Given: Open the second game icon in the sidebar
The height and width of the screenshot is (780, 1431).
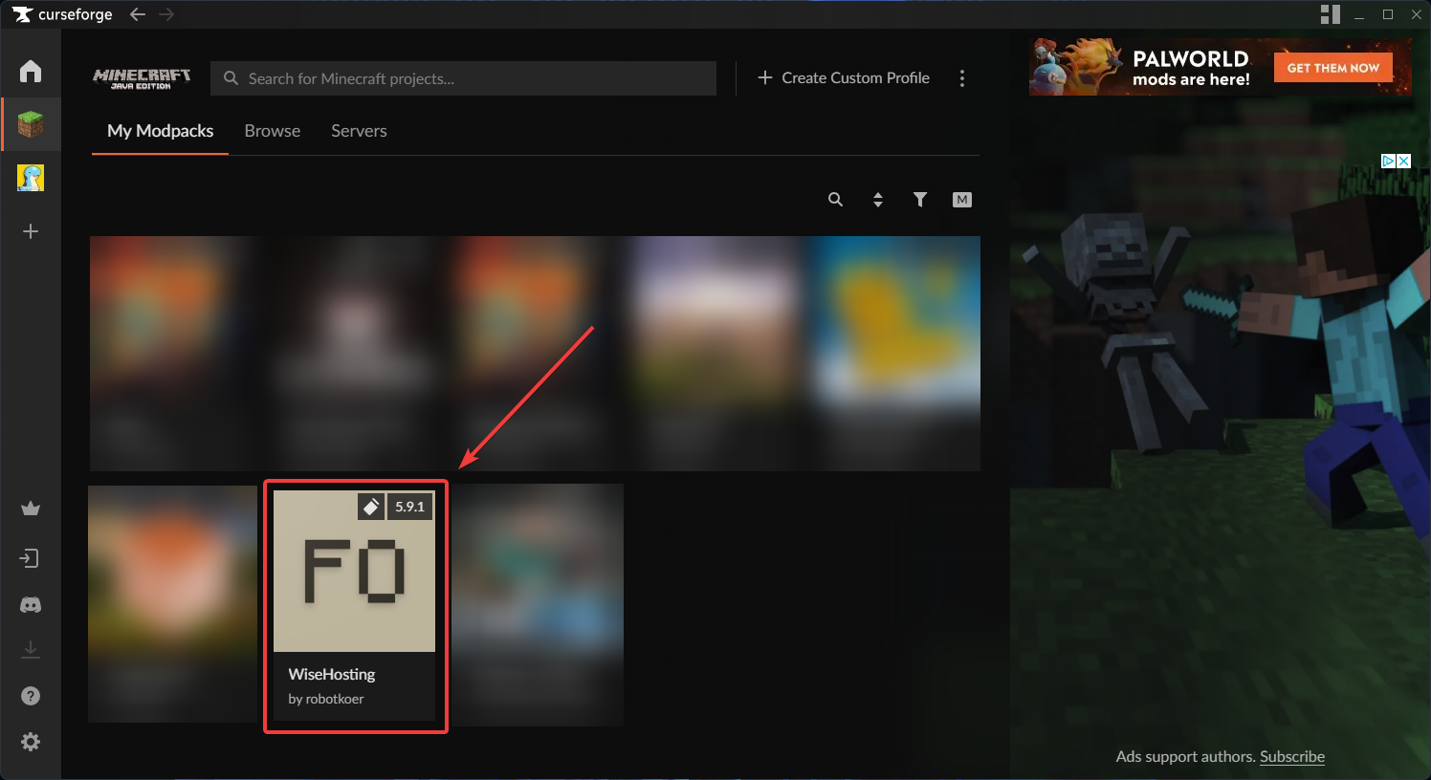Looking at the screenshot, I should [x=31, y=178].
